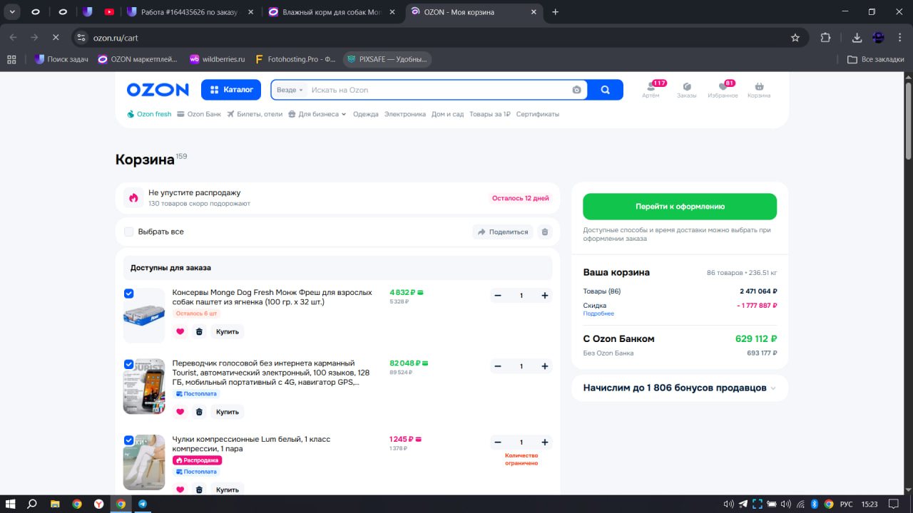Open the Заказы icon in header
Image resolution: width=913 pixels, height=513 pixels.
[687, 90]
